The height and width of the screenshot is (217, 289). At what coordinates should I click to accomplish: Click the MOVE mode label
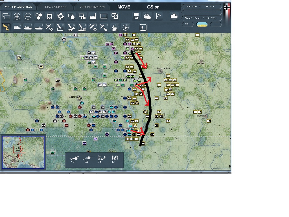(124, 7)
